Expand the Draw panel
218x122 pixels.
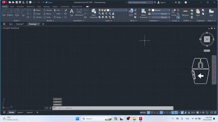[17, 21]
